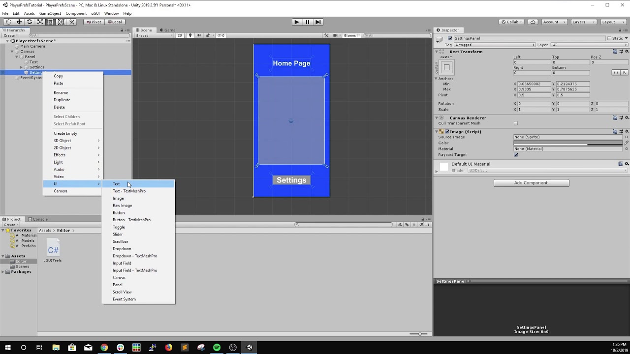Toggle the Static checkbox

[x=609, y=38]
